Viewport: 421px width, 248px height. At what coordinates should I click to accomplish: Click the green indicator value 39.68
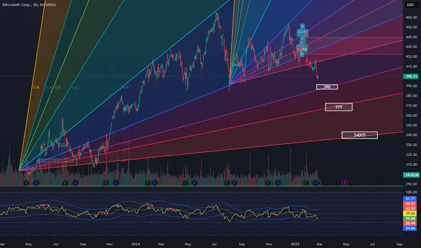(x=410, y=218)
